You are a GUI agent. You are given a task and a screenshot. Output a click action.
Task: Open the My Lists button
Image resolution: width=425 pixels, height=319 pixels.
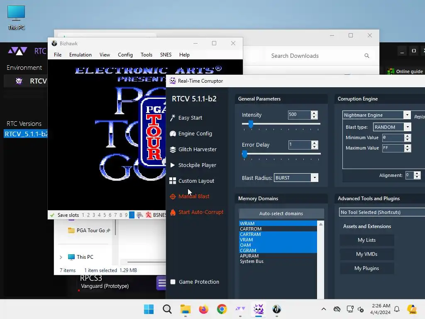[367, 240]
